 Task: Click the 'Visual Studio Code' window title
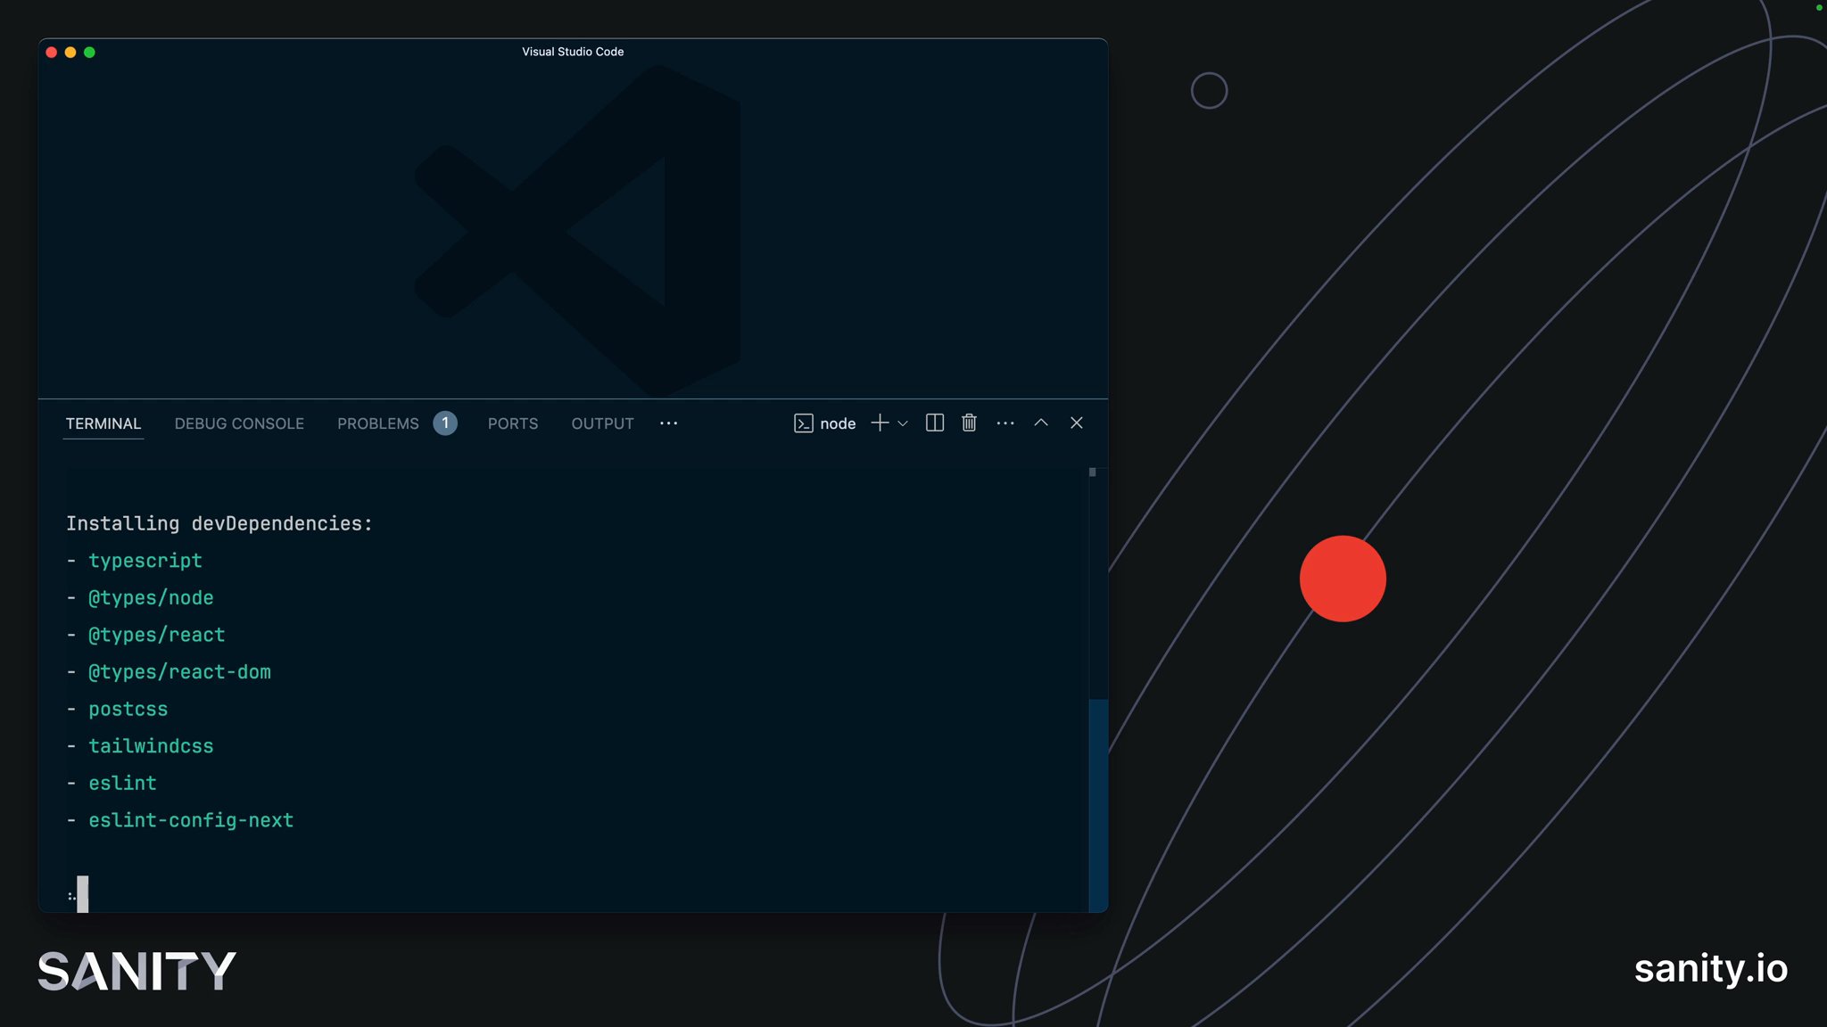pyautogui.click(x=573, y=52)
